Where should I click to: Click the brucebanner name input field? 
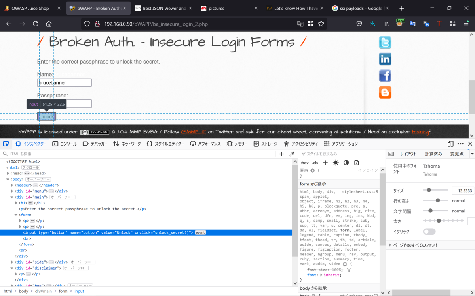coord(64,82)
